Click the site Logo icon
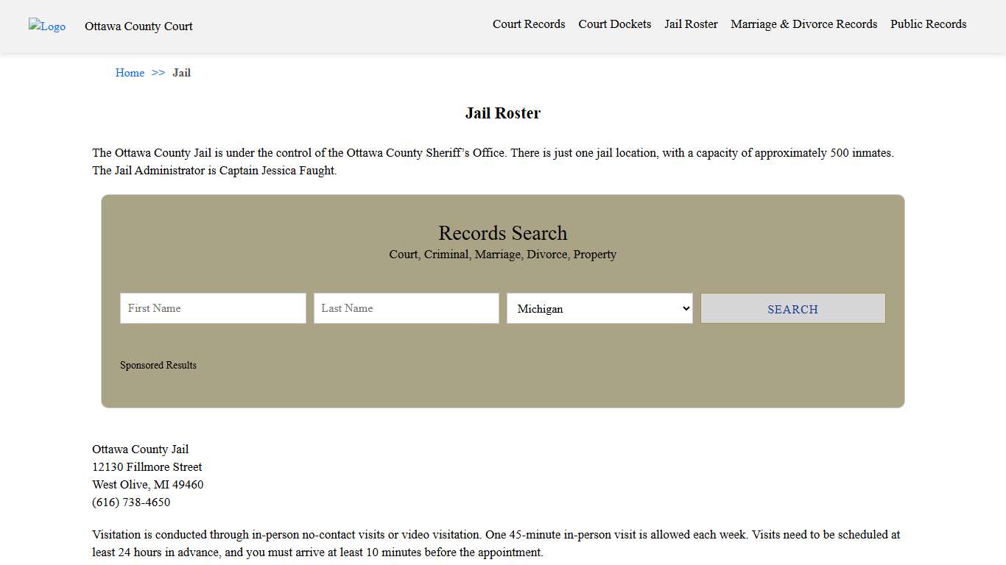 46,26
